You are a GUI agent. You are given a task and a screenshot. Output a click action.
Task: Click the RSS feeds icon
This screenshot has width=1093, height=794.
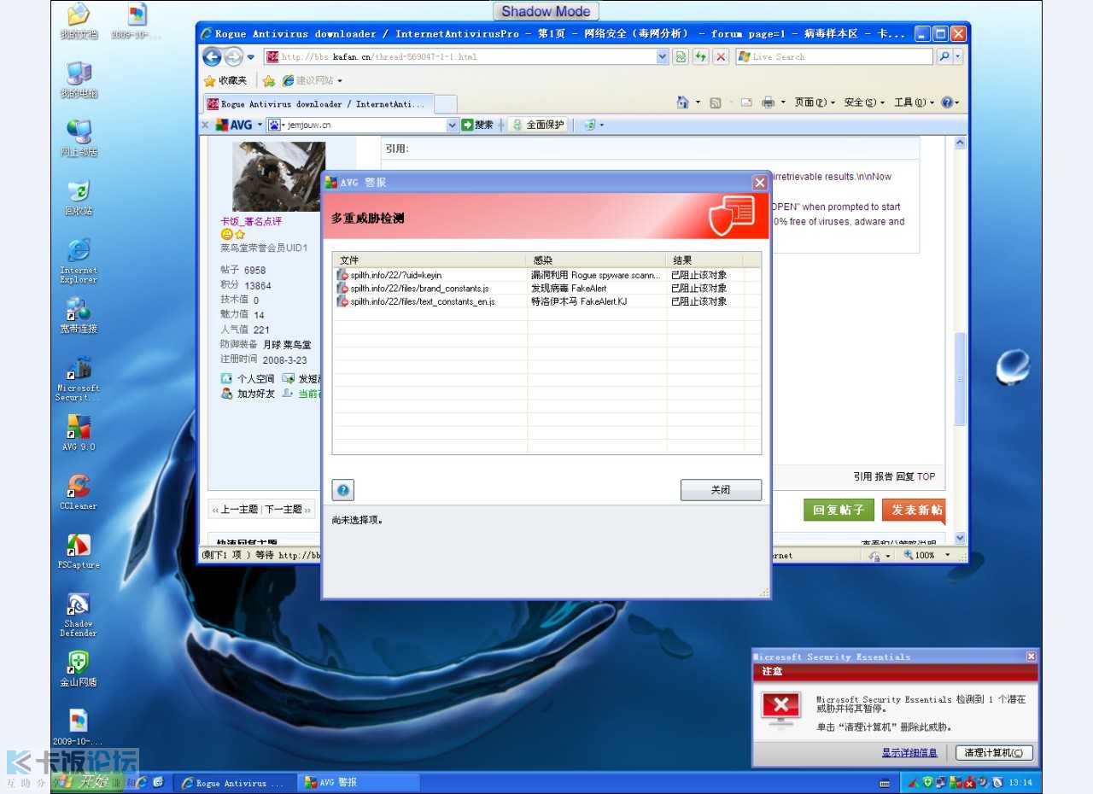pos(715,102)
